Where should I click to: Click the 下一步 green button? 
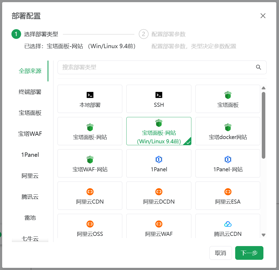click(x=249, y=253)
